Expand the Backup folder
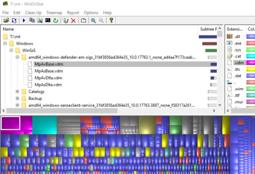The width and height of the screenshot is (255, 174). click(17, 98)
